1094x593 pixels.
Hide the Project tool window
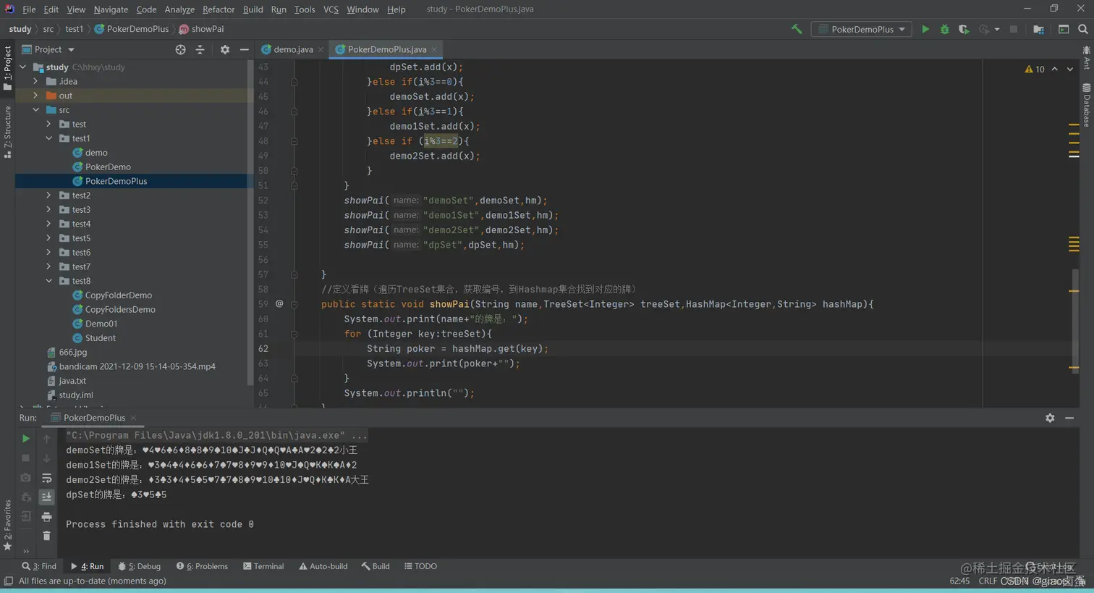pyautogui.click(x=245, y=49)
